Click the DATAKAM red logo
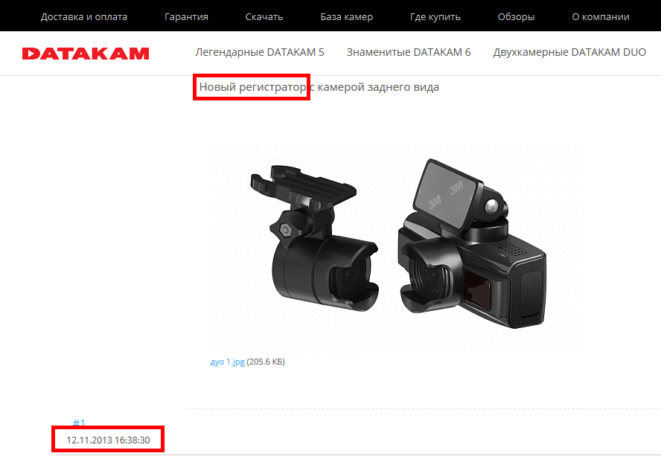The image size is (661, 462). coord(86,54)
